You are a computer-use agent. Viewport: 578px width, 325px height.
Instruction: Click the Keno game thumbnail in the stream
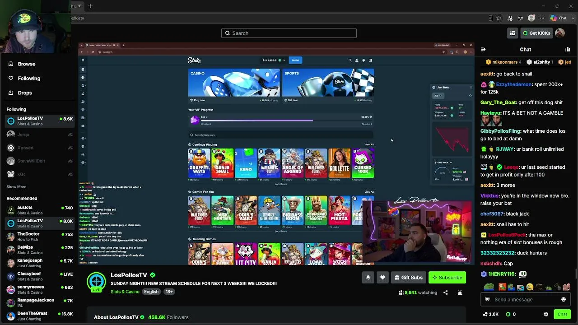pos(246,163)
